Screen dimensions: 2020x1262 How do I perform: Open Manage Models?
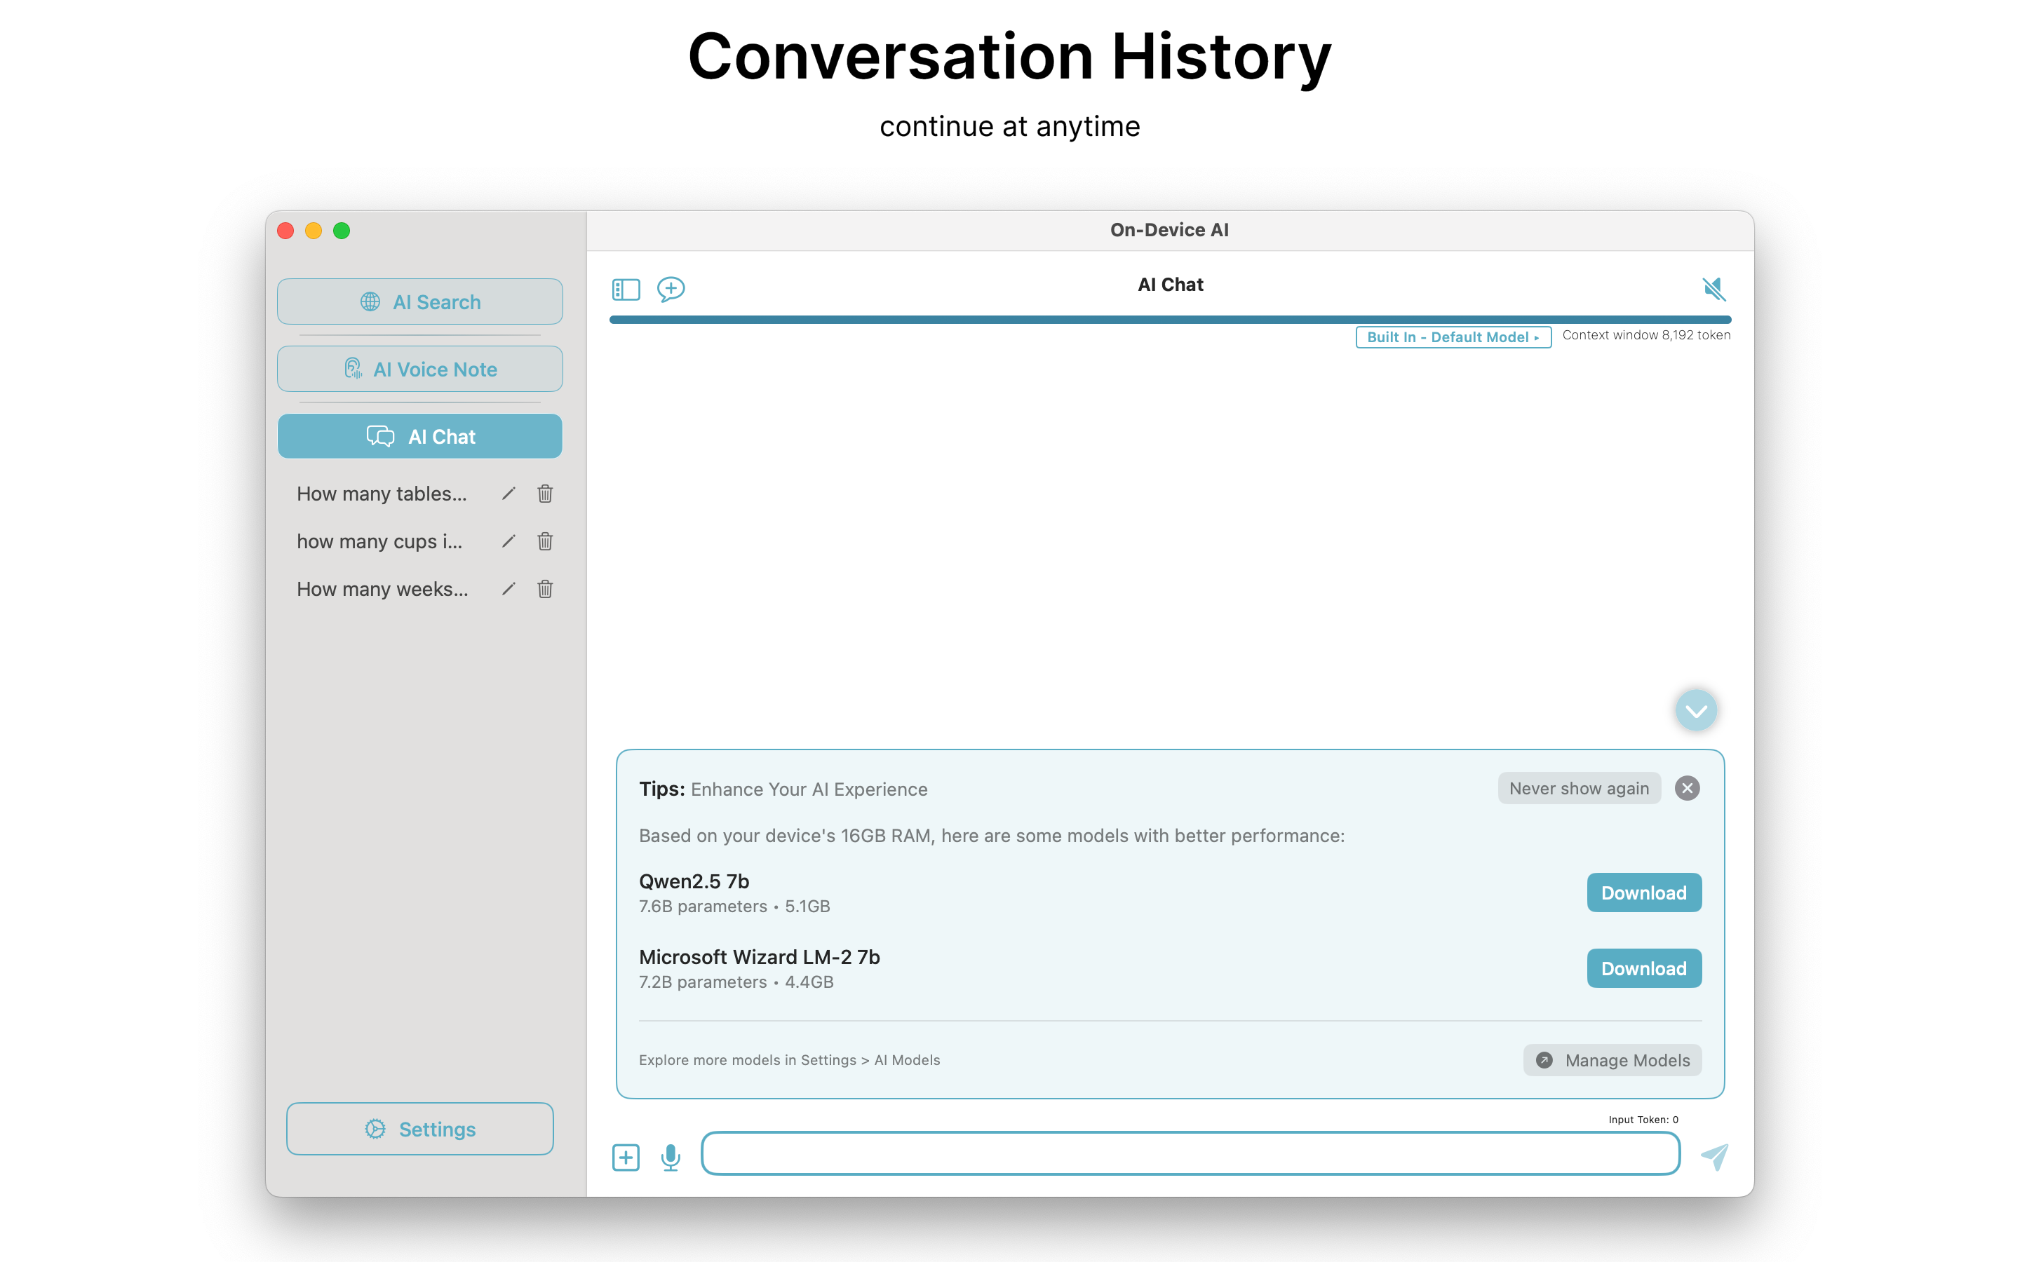pos(1612,1060)
